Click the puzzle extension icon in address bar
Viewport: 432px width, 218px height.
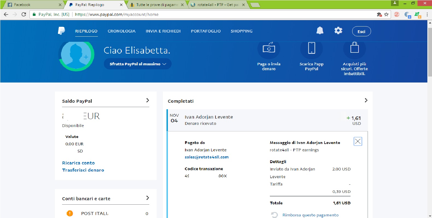click(379, 14)
